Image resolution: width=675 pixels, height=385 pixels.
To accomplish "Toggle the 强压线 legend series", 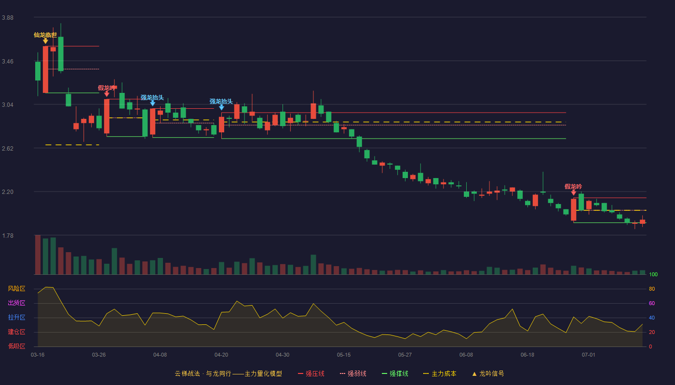I will pos(311,373).
